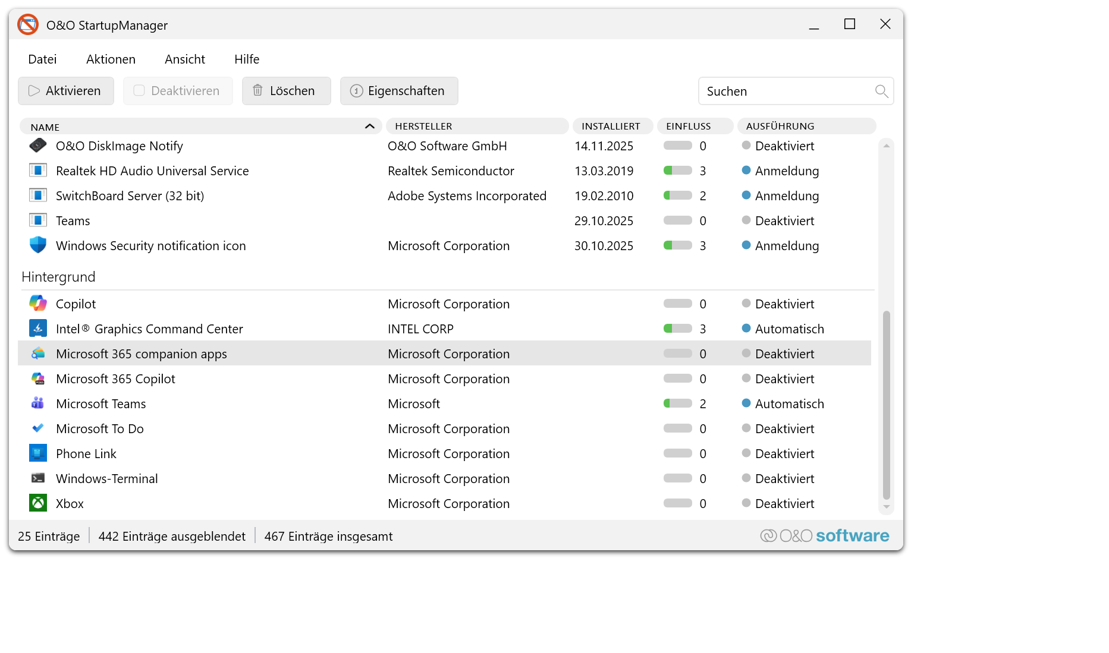The height and width of the screenshot is (653, 1109).
Task: Open the Ansicht menu
Action: coord(184,59)
